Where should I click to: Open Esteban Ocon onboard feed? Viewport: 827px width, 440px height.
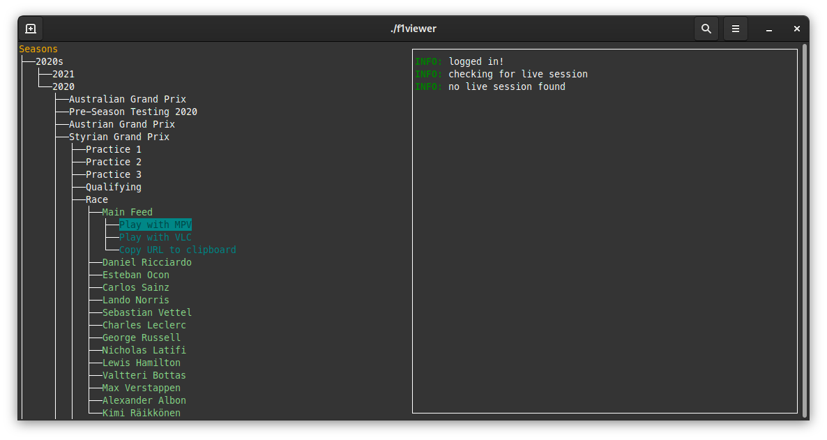point(136,275)
